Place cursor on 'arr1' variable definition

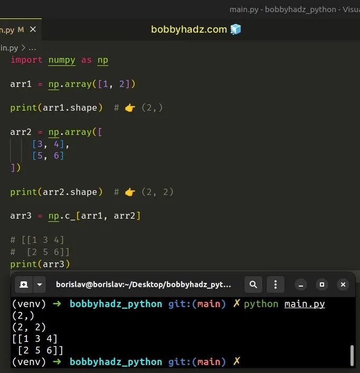[x=21, y=84]
